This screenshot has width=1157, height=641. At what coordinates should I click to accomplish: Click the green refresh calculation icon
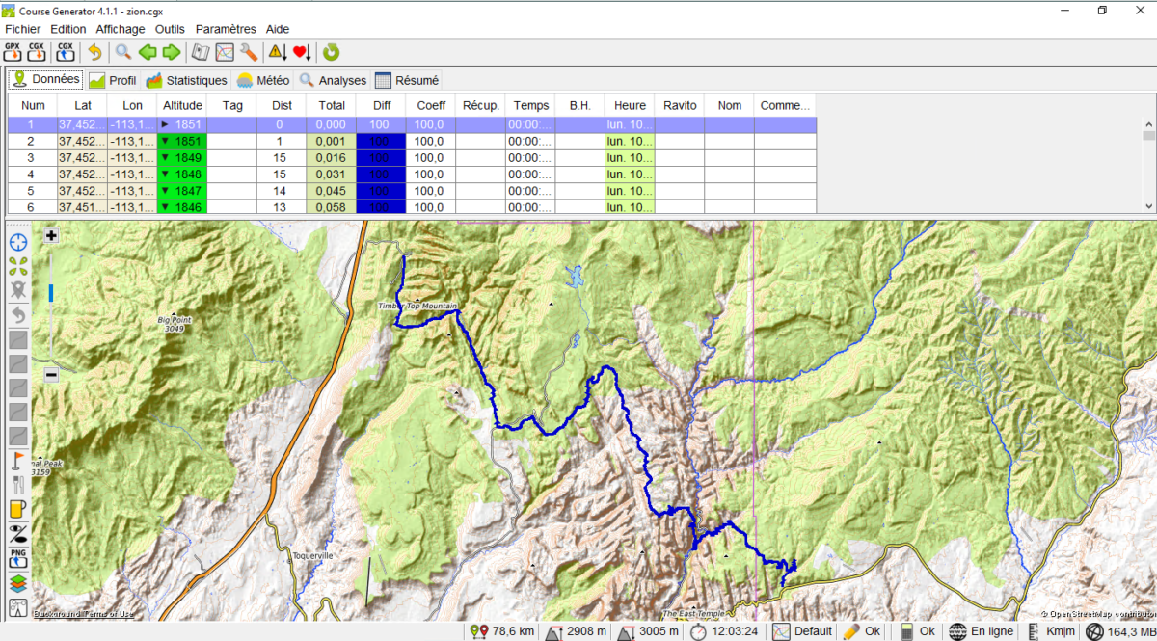(x=332, y=52)
